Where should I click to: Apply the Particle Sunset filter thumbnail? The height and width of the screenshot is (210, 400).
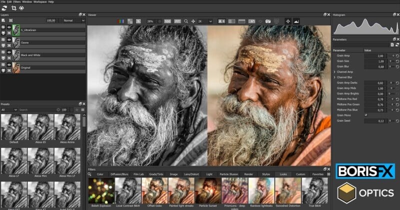[x=207, y=190]
